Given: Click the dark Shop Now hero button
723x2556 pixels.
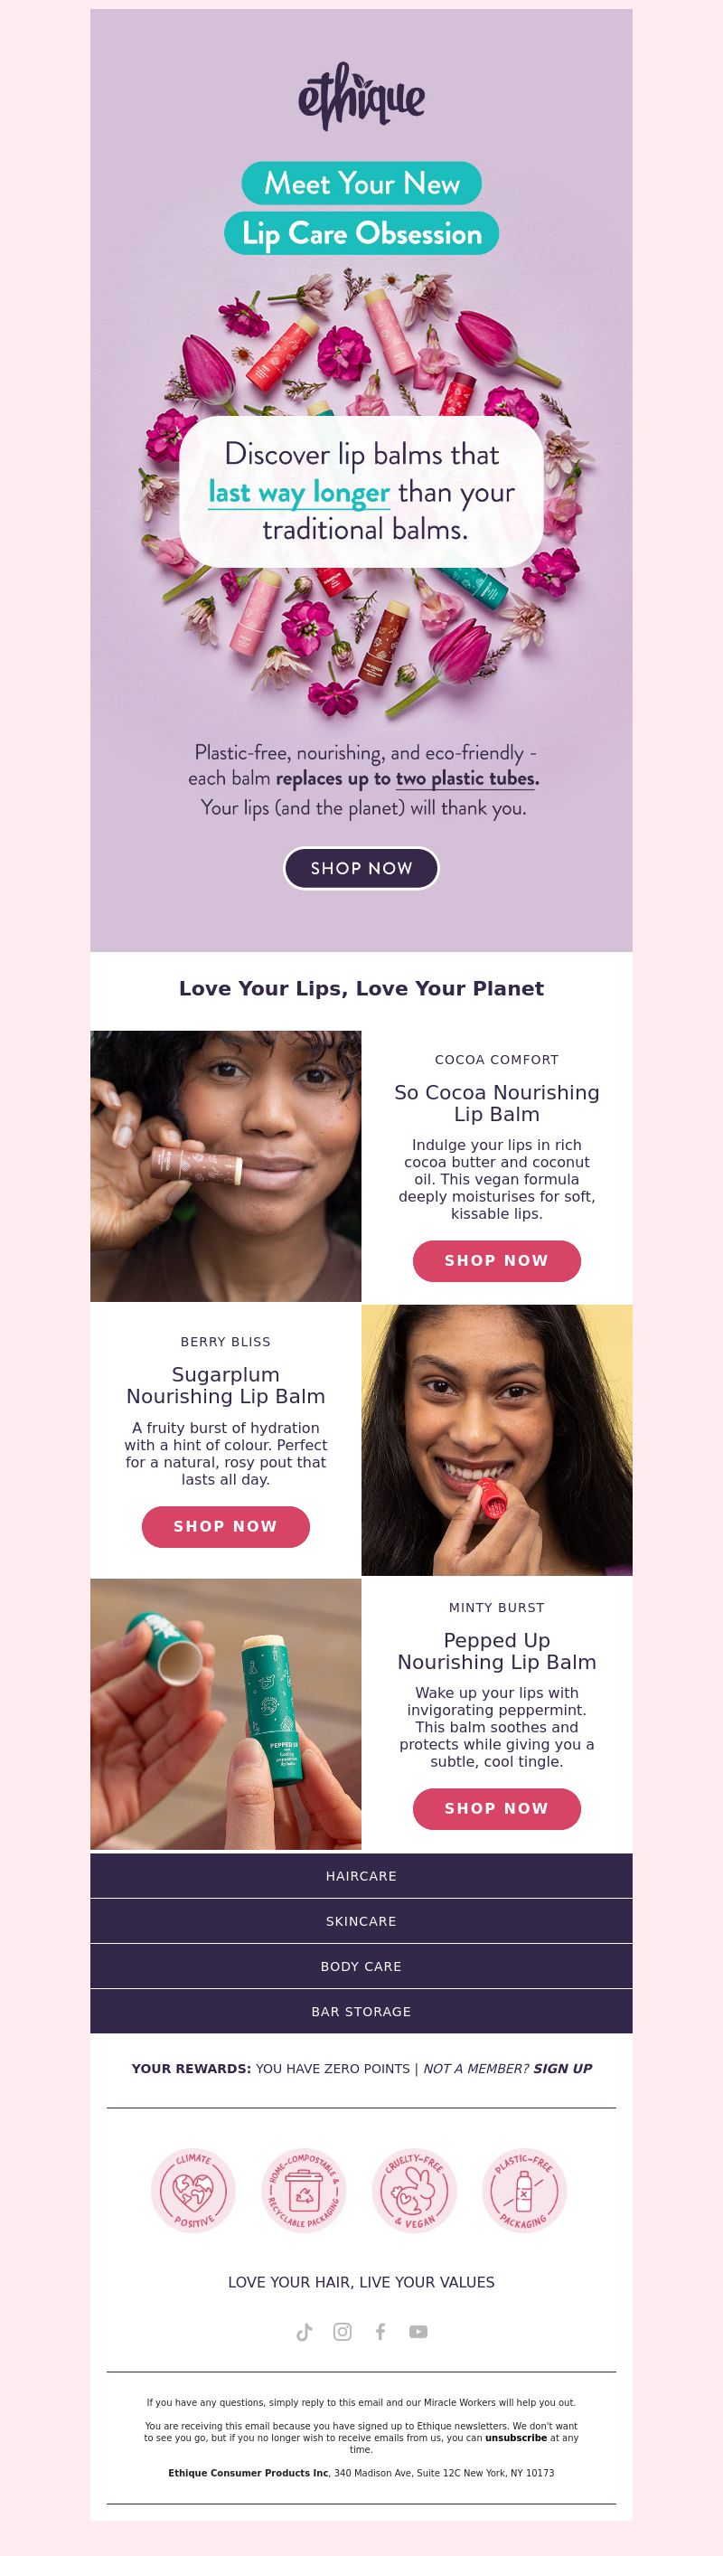Looking at the screenshot, I should 361,868.
